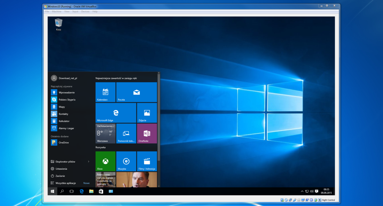Open the Muzyka tile
This screenshot has width=383, height=206.
pyautogui.click(x=126, y=161)
